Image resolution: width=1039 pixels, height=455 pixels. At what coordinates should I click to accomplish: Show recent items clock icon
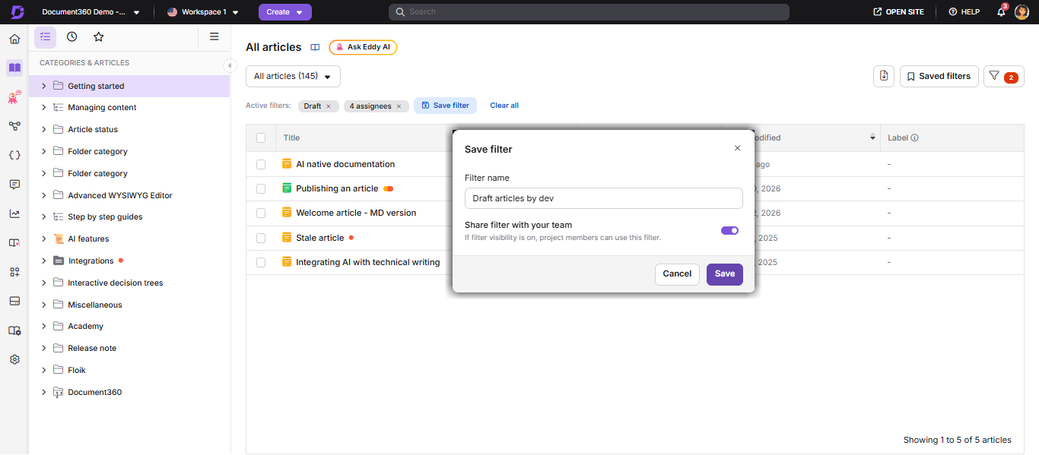(71, 36)
